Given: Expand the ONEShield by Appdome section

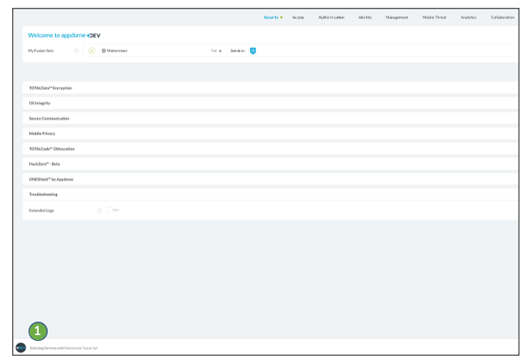Looking at the screenshot, I should (51, 179).
